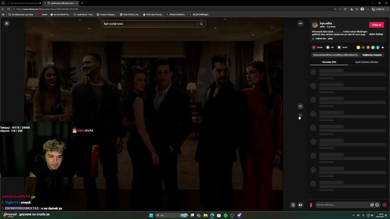The width and height of the screenshot is (390, 219).
Task: Open the Netflix bookmark
Action: 43,15
